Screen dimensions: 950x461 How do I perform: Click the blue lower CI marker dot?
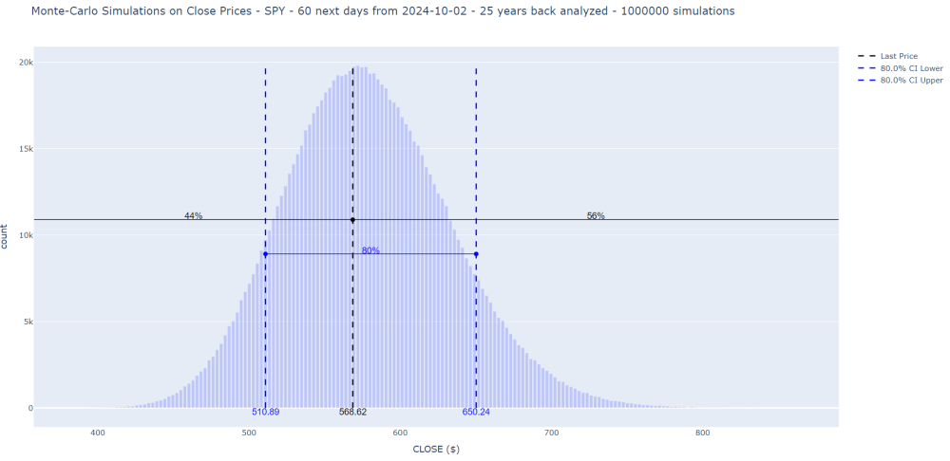coord(265,254)
